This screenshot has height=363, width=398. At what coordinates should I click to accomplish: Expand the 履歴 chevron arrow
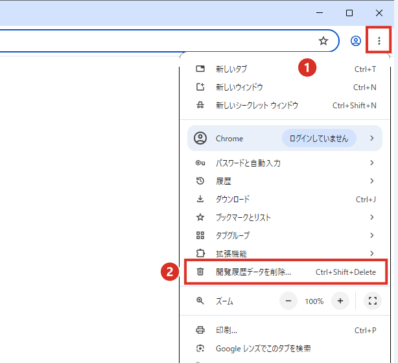(372, 181)
